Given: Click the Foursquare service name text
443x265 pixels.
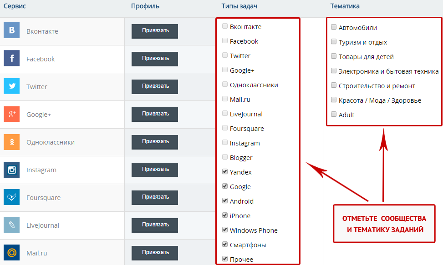Looking at the screenshot, I should [44, 198].
